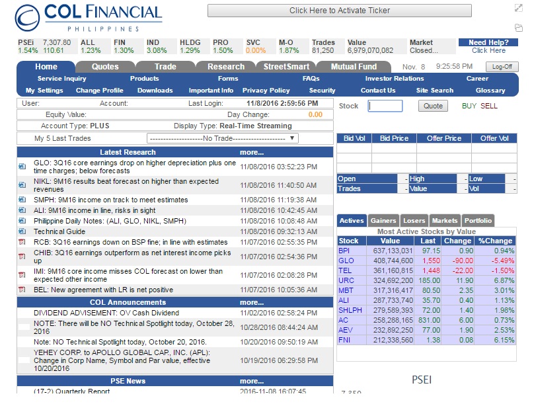This screenshot has height=406, width=534.
Task: Open the Gainers tab in the actives panel
Action: 383,220
